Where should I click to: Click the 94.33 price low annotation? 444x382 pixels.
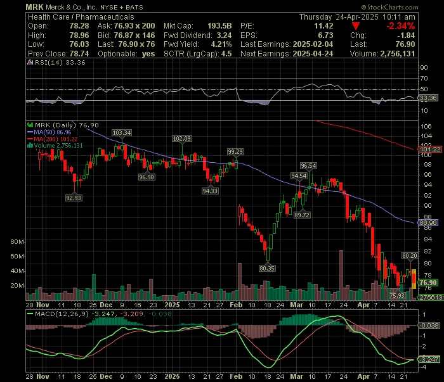(210, 191)
